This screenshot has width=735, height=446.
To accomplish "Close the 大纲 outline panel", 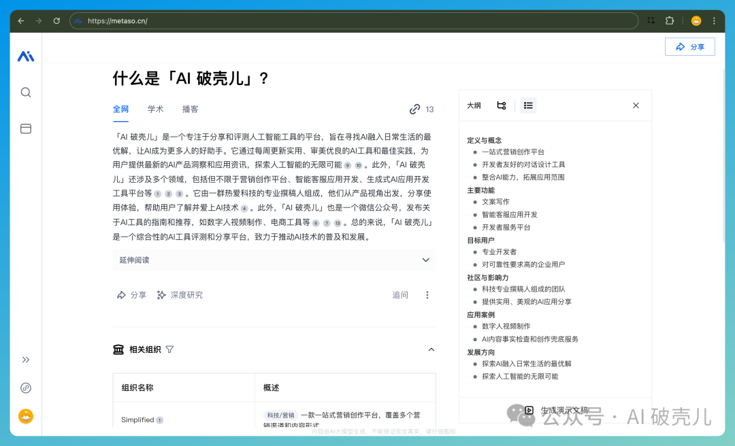I will click(x=636, y=105).
